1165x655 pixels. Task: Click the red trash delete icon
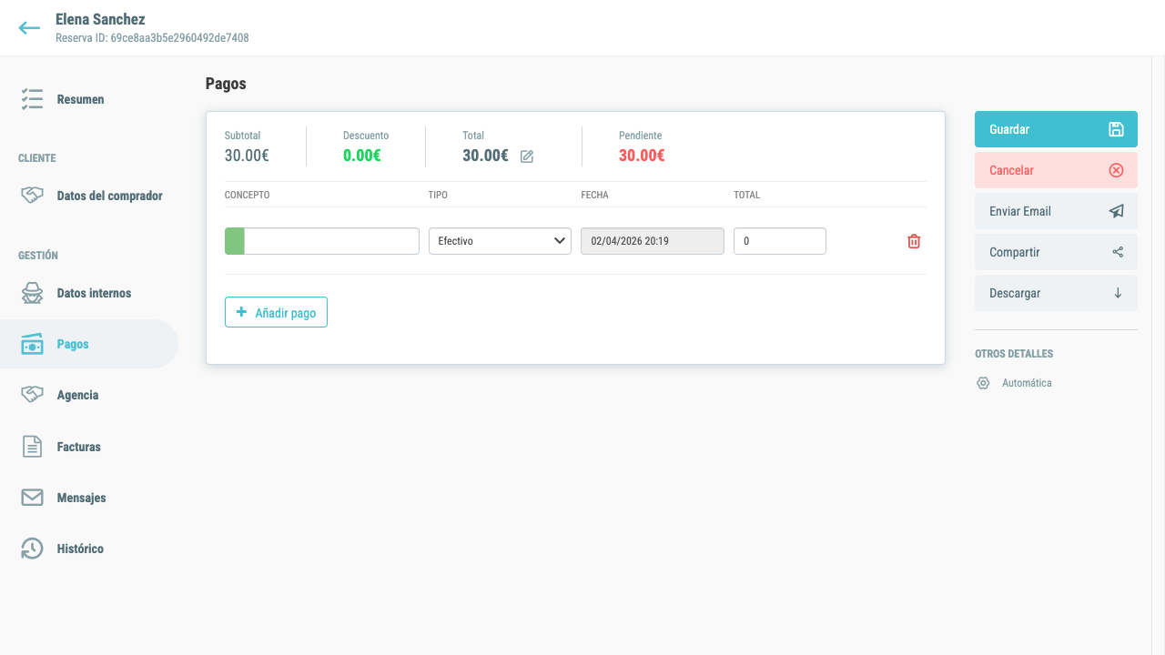pyautogui.click(x=914, y=241)
